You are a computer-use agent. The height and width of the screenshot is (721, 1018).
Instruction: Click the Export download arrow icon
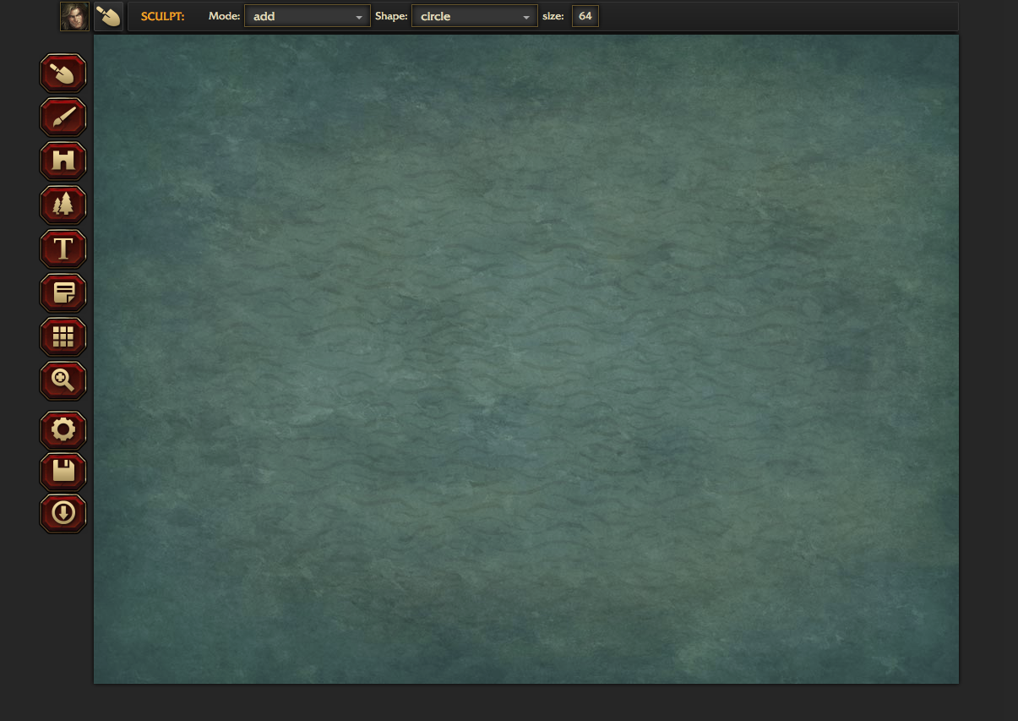click(63, 513)
